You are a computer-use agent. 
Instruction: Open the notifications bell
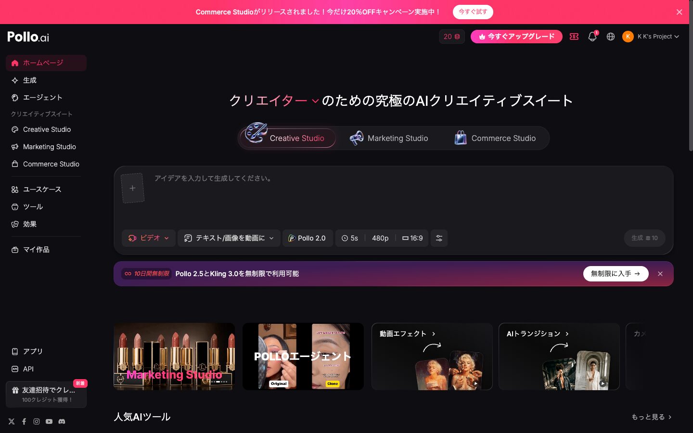point(592,37)
